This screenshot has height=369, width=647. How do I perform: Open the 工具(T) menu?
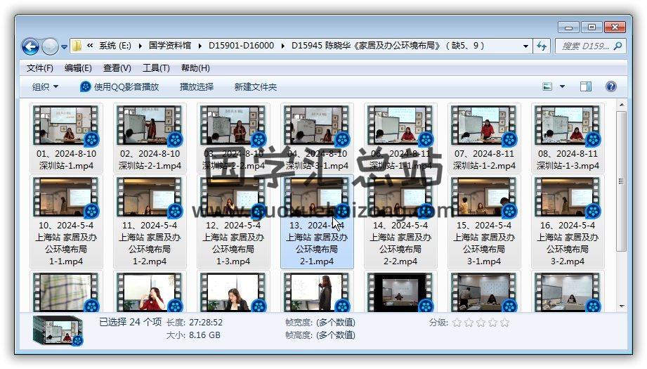point(155,68)
